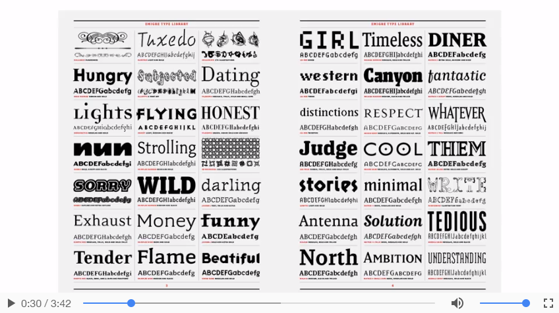Click the 'THEM' font sample
This screenshot has height=313, width=559.
457,149
